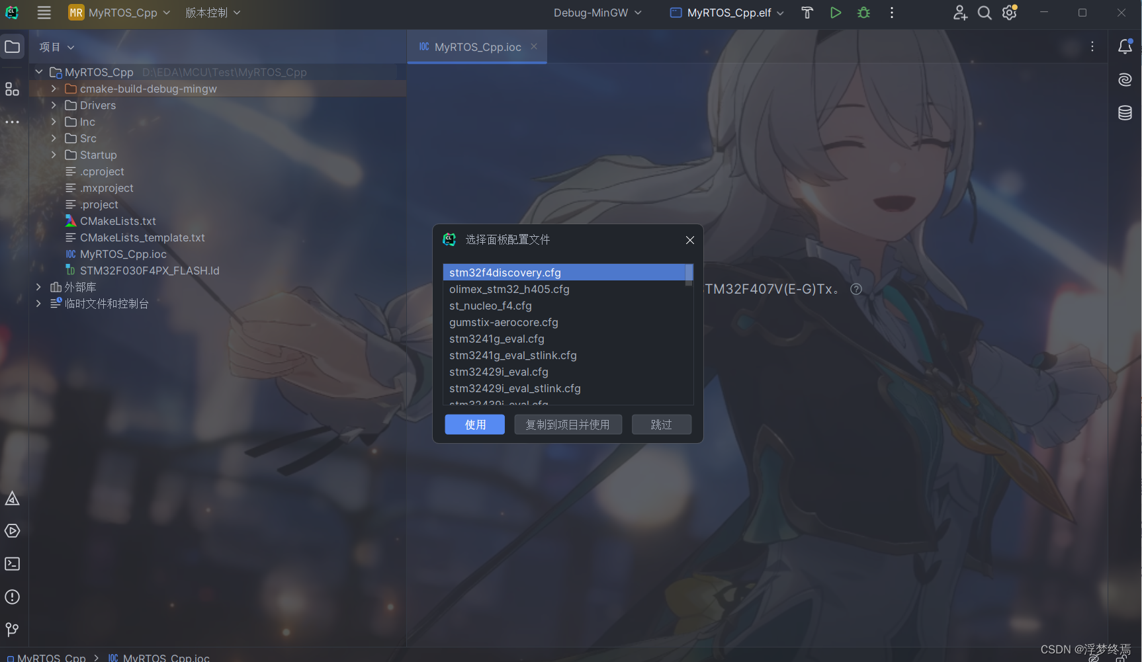
Task: Open more run actions vertical dots
Action: (892, 13)
